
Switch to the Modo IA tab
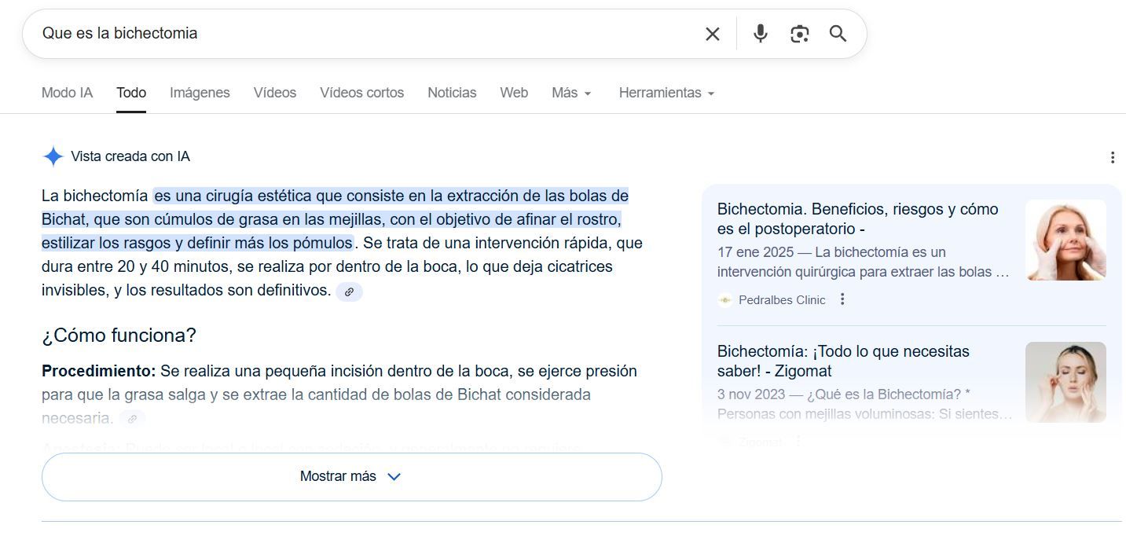tap(67, 93)
